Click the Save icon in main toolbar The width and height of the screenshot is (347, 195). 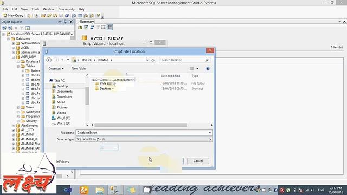click(61, 16)
